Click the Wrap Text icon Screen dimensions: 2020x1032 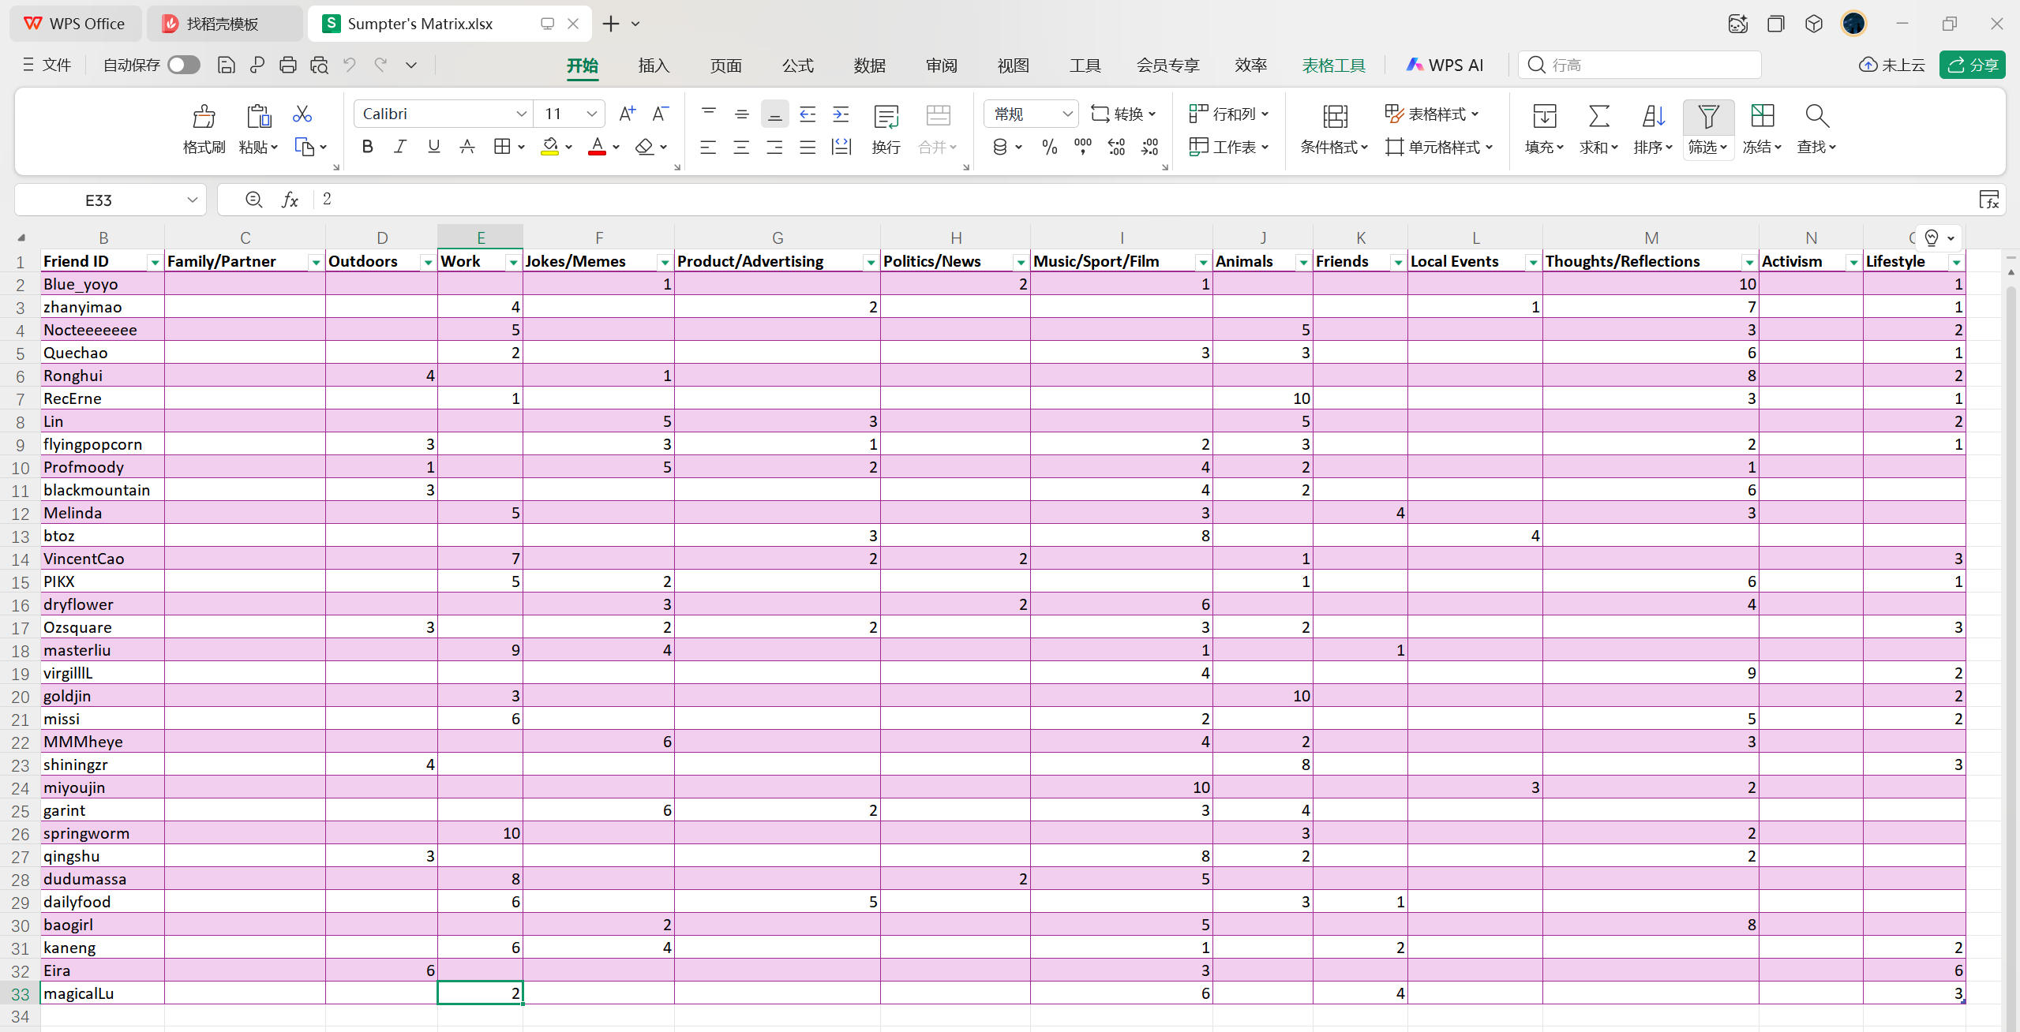[x=886, y=117]
